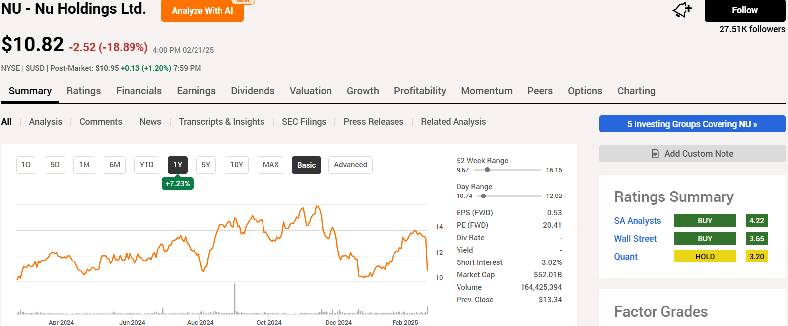Click the Day Range slider marker

tap(483, 196)
